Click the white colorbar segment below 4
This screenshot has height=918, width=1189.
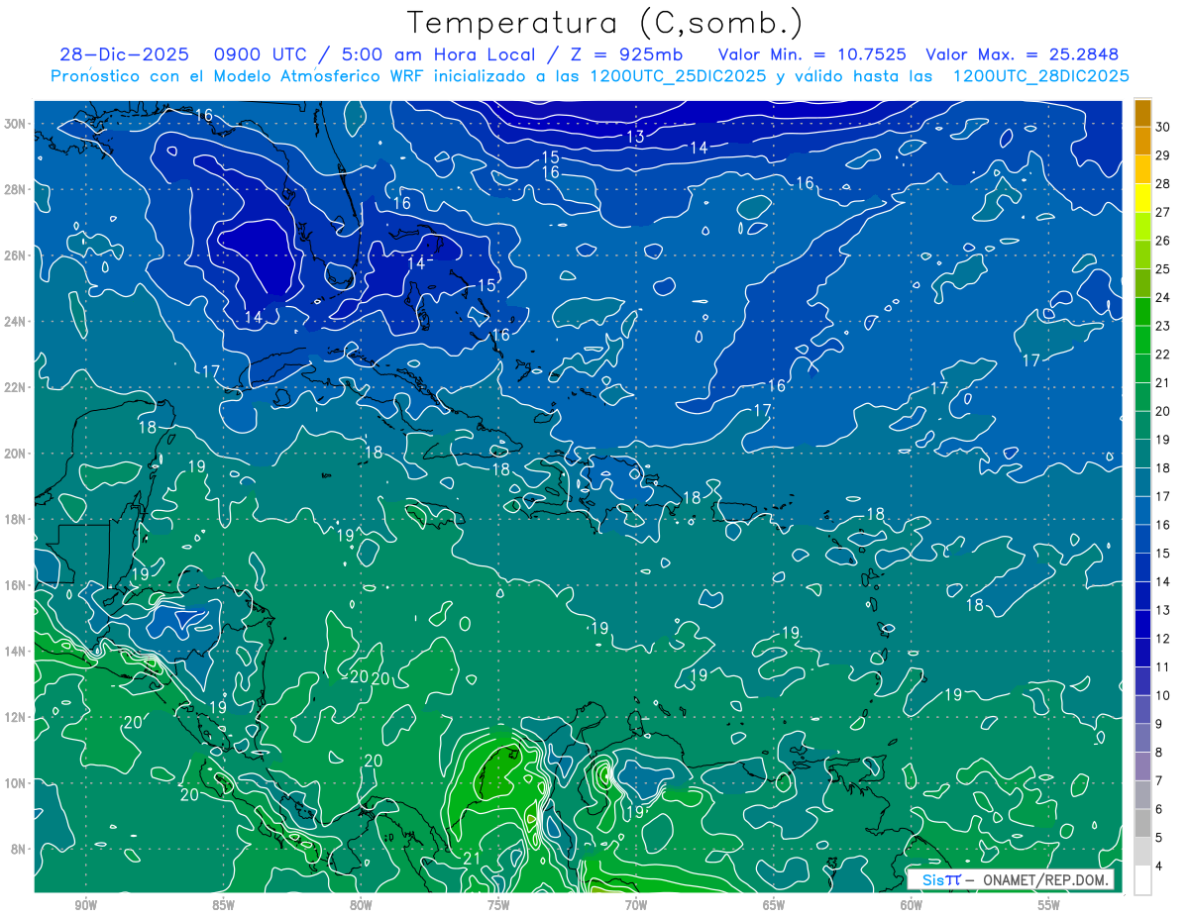tap(1143, 880)
